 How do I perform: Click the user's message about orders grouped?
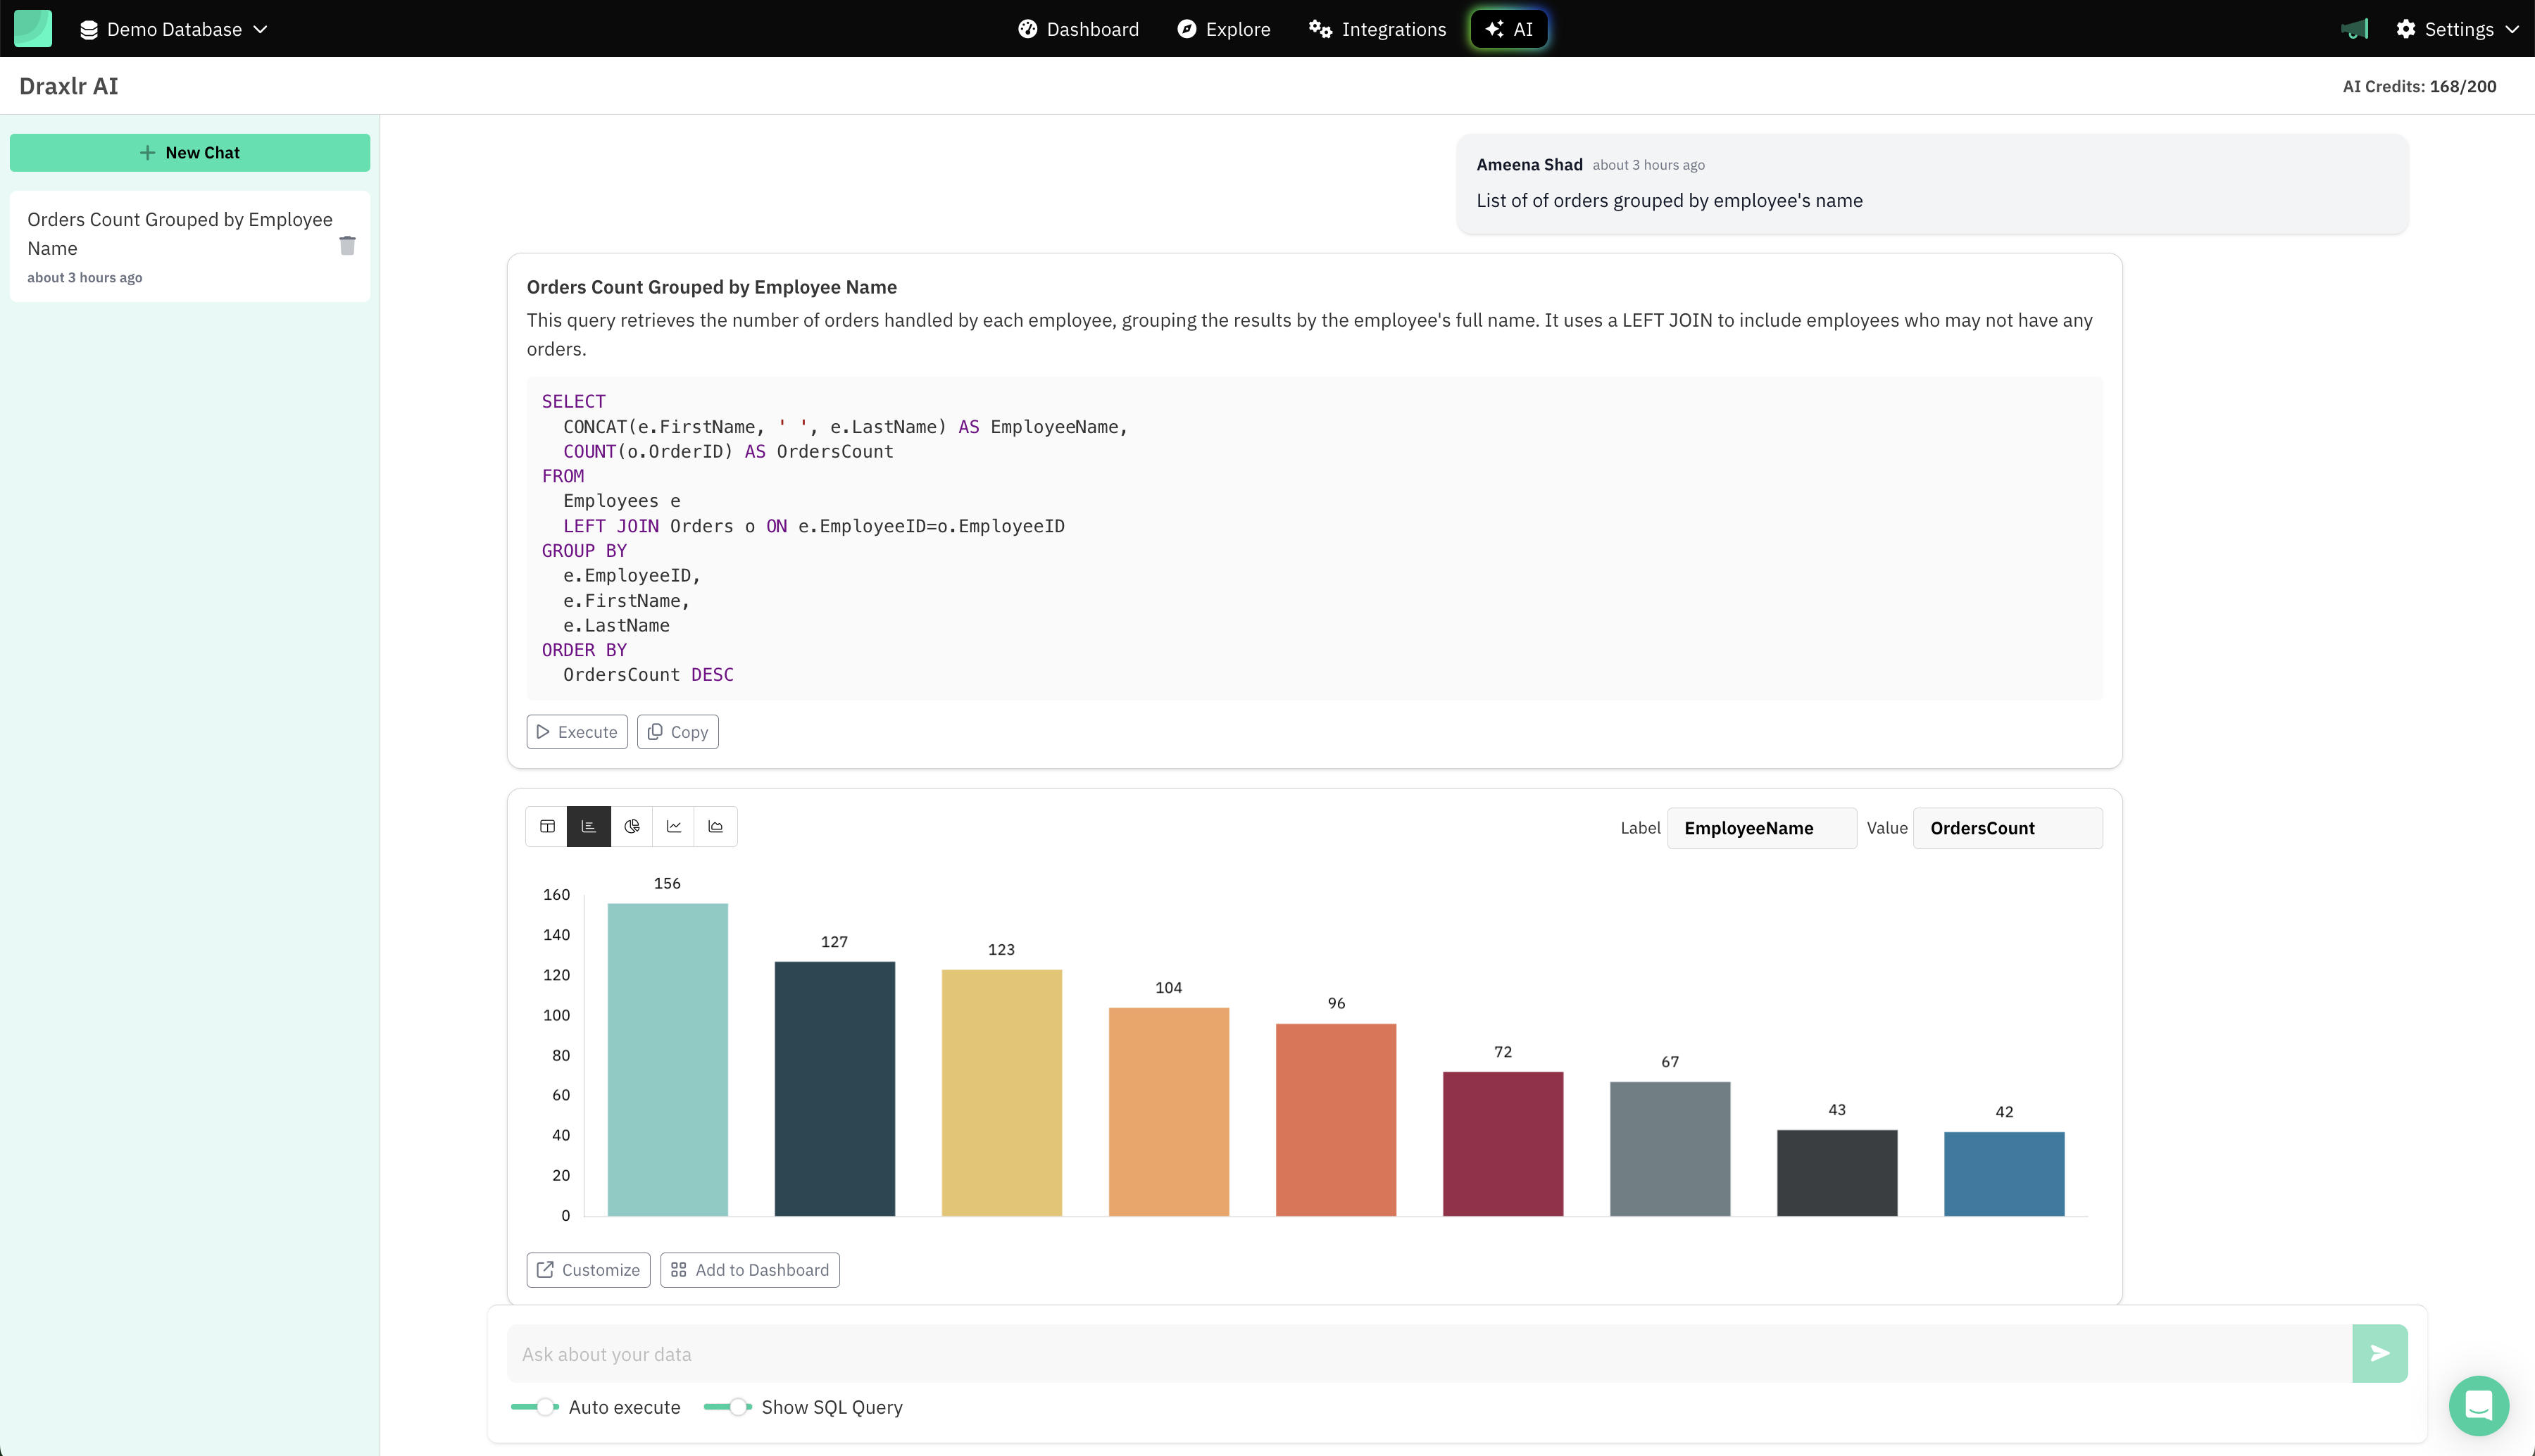1669,200
